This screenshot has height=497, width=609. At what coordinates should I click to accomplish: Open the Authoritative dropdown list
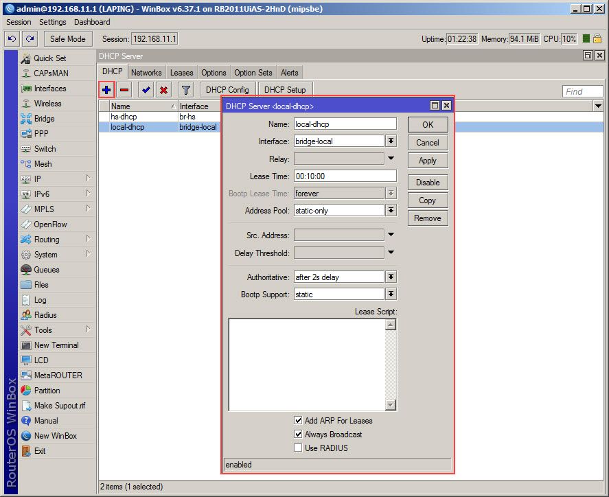pos(391,277)
